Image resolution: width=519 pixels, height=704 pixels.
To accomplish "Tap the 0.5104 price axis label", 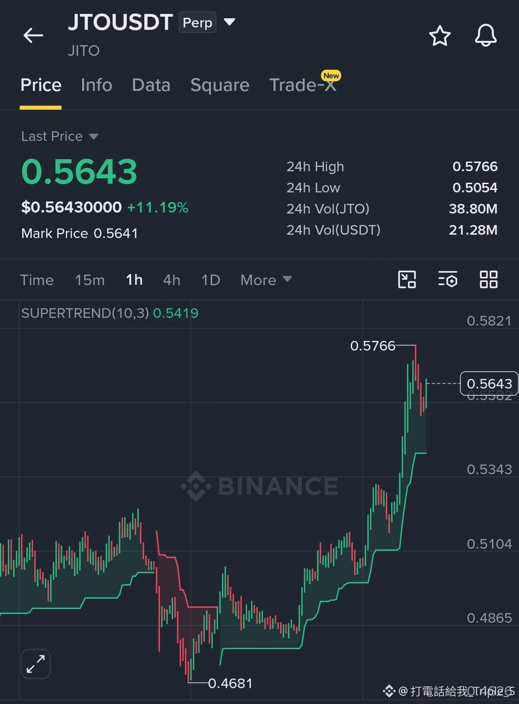I will [489, 544].
